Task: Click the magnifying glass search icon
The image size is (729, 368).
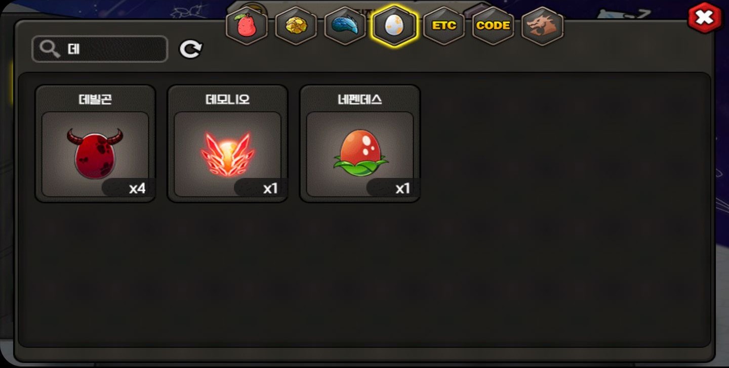Action: 50,50
